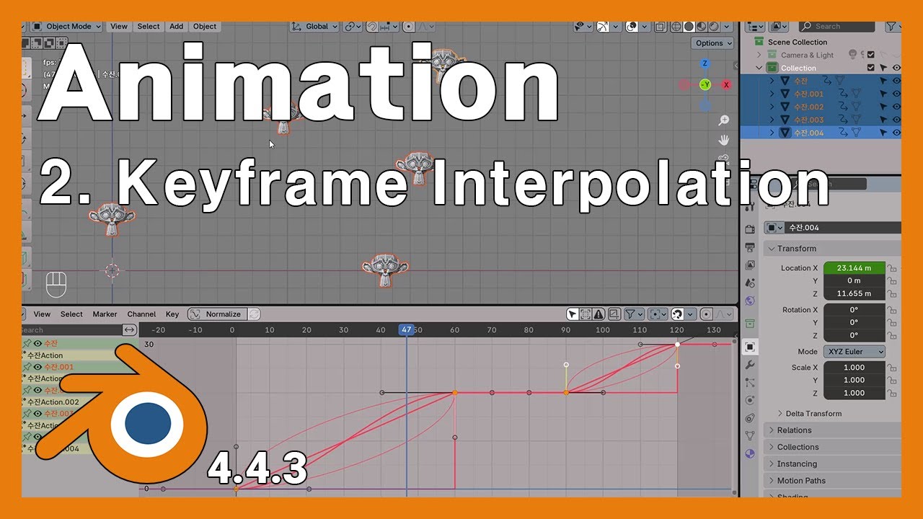Open the View Layer properties tab
This screenshot has height=519, width=923.
pos(750,265)
